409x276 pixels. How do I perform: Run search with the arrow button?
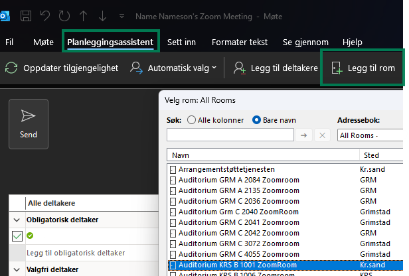(x=303, y=135)
